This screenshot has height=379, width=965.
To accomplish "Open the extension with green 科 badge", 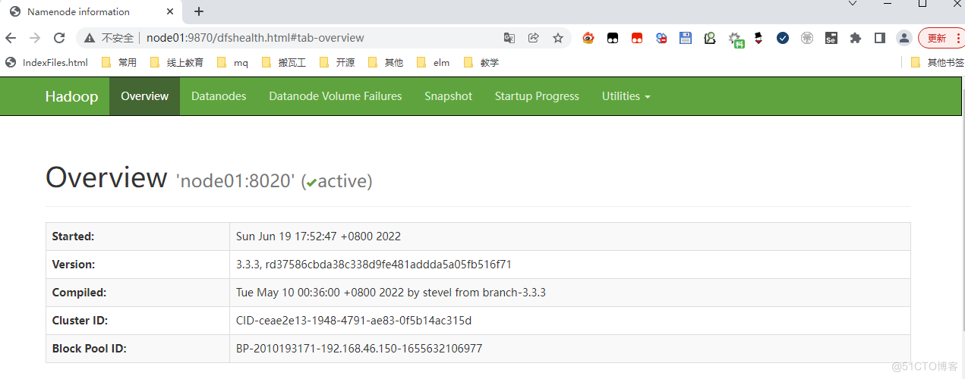I will pos(736,39).
